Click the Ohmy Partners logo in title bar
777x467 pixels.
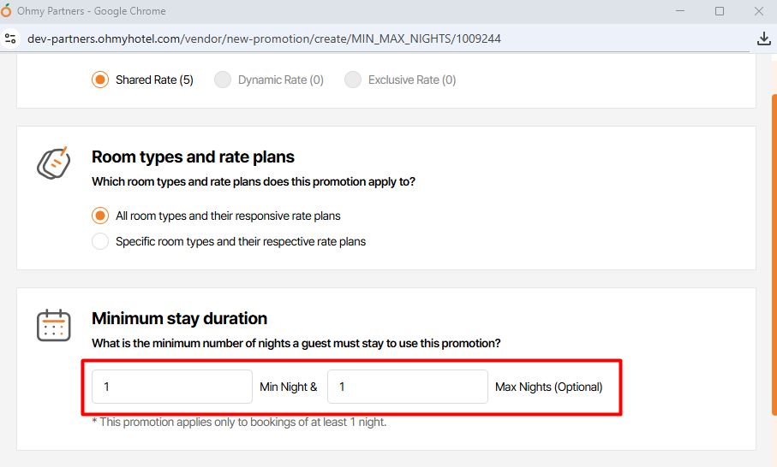[x=8, y=11]
